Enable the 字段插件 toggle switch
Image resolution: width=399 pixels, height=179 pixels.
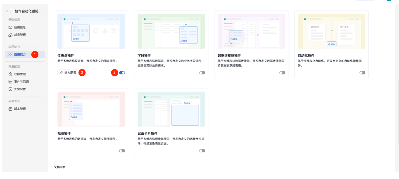point(202,73)
